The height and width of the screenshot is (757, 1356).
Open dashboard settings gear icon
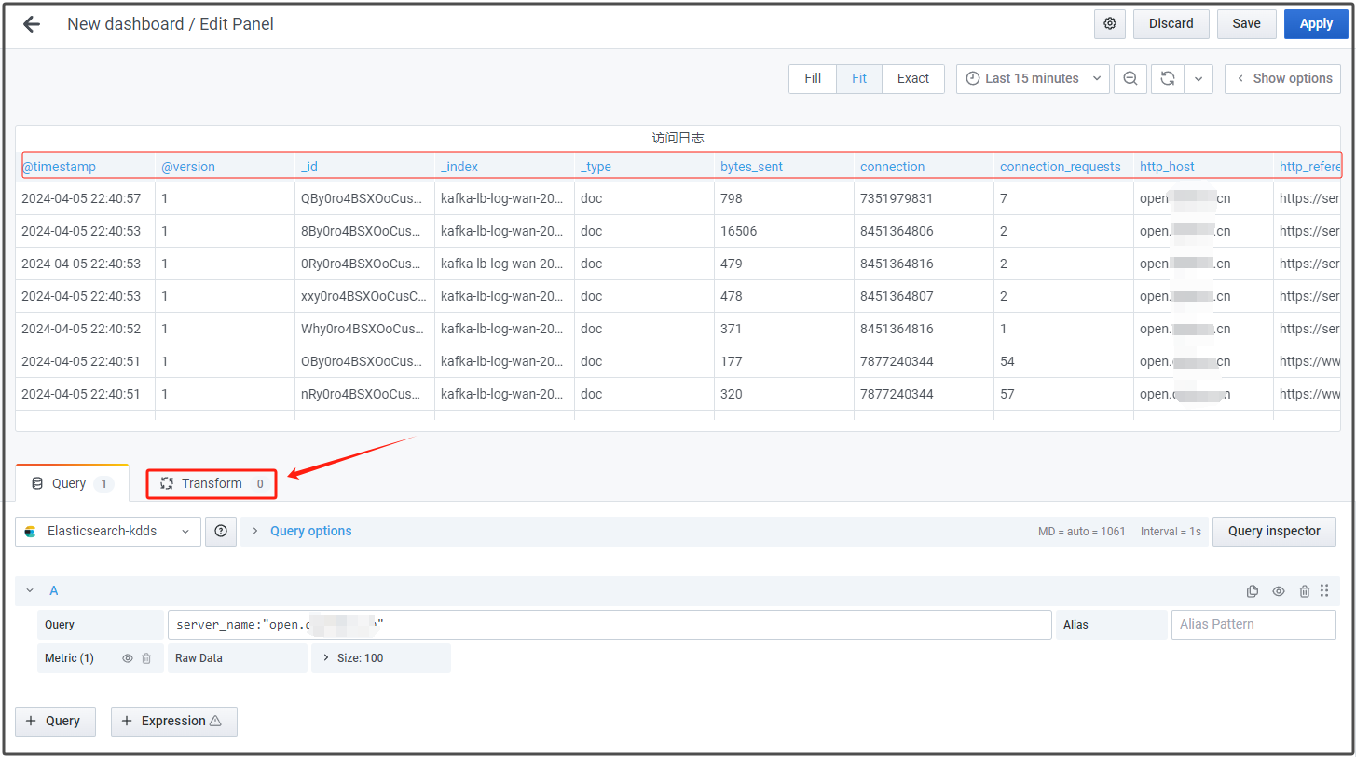click(x=1109, y=24)
